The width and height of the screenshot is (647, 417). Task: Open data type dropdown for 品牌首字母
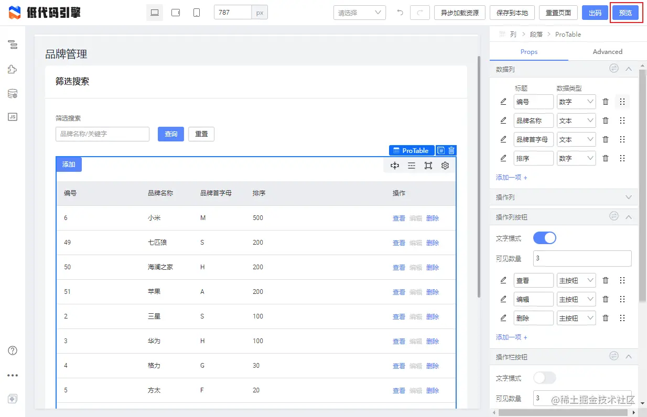point(576,139)
